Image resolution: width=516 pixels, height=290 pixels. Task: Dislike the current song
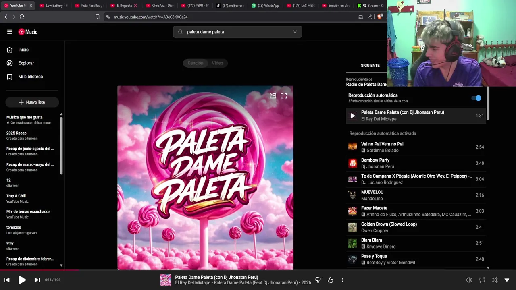pos(318,280)
